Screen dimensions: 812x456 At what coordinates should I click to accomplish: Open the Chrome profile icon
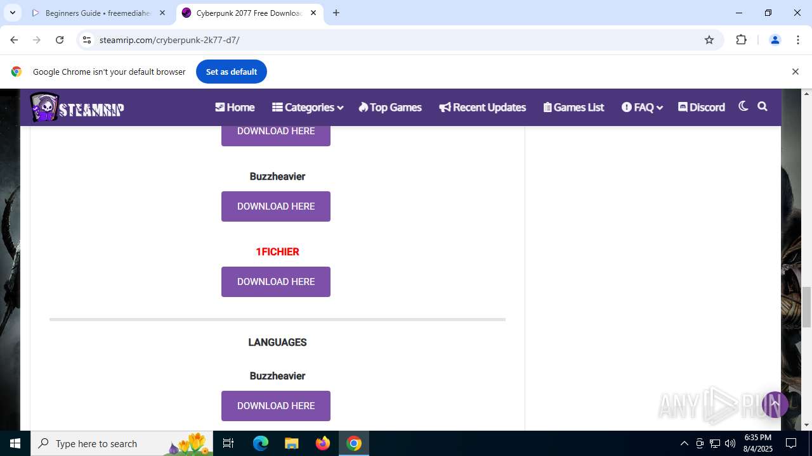775,40
